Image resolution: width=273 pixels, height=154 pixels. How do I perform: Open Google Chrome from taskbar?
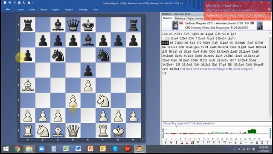coord(17,149)
